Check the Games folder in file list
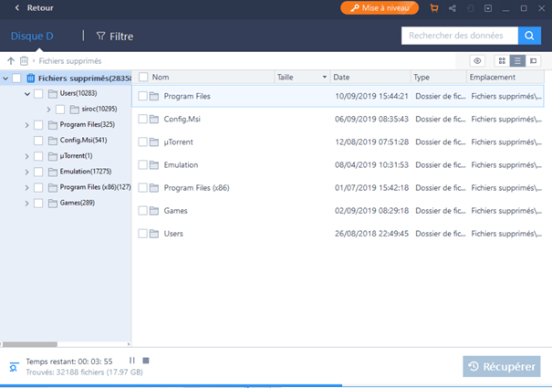 tap(143, 210)
